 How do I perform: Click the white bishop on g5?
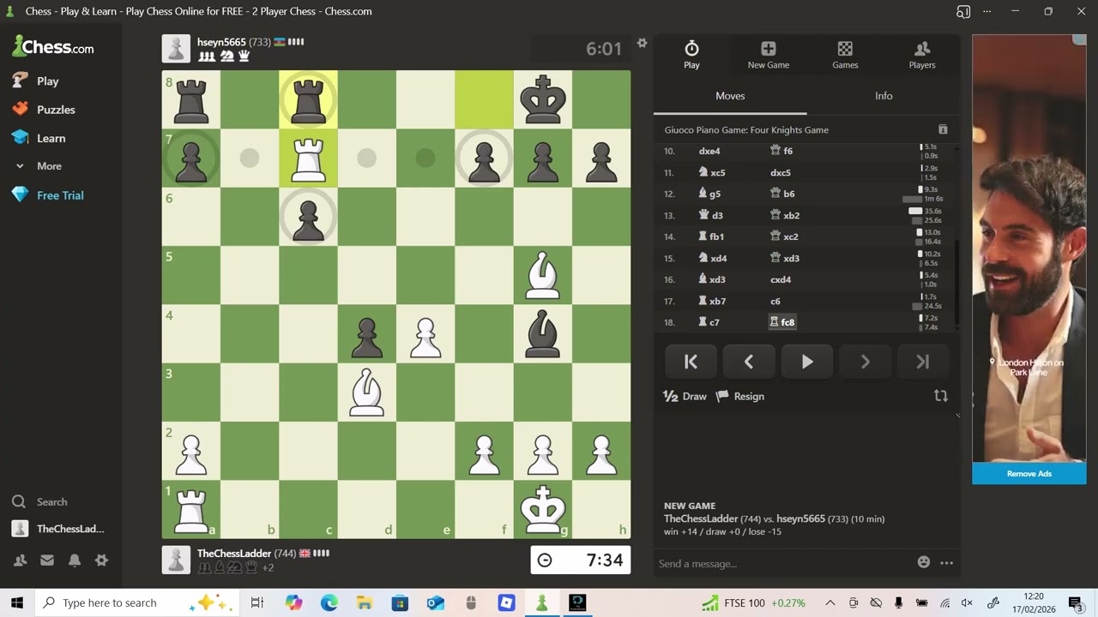point(542,275)
